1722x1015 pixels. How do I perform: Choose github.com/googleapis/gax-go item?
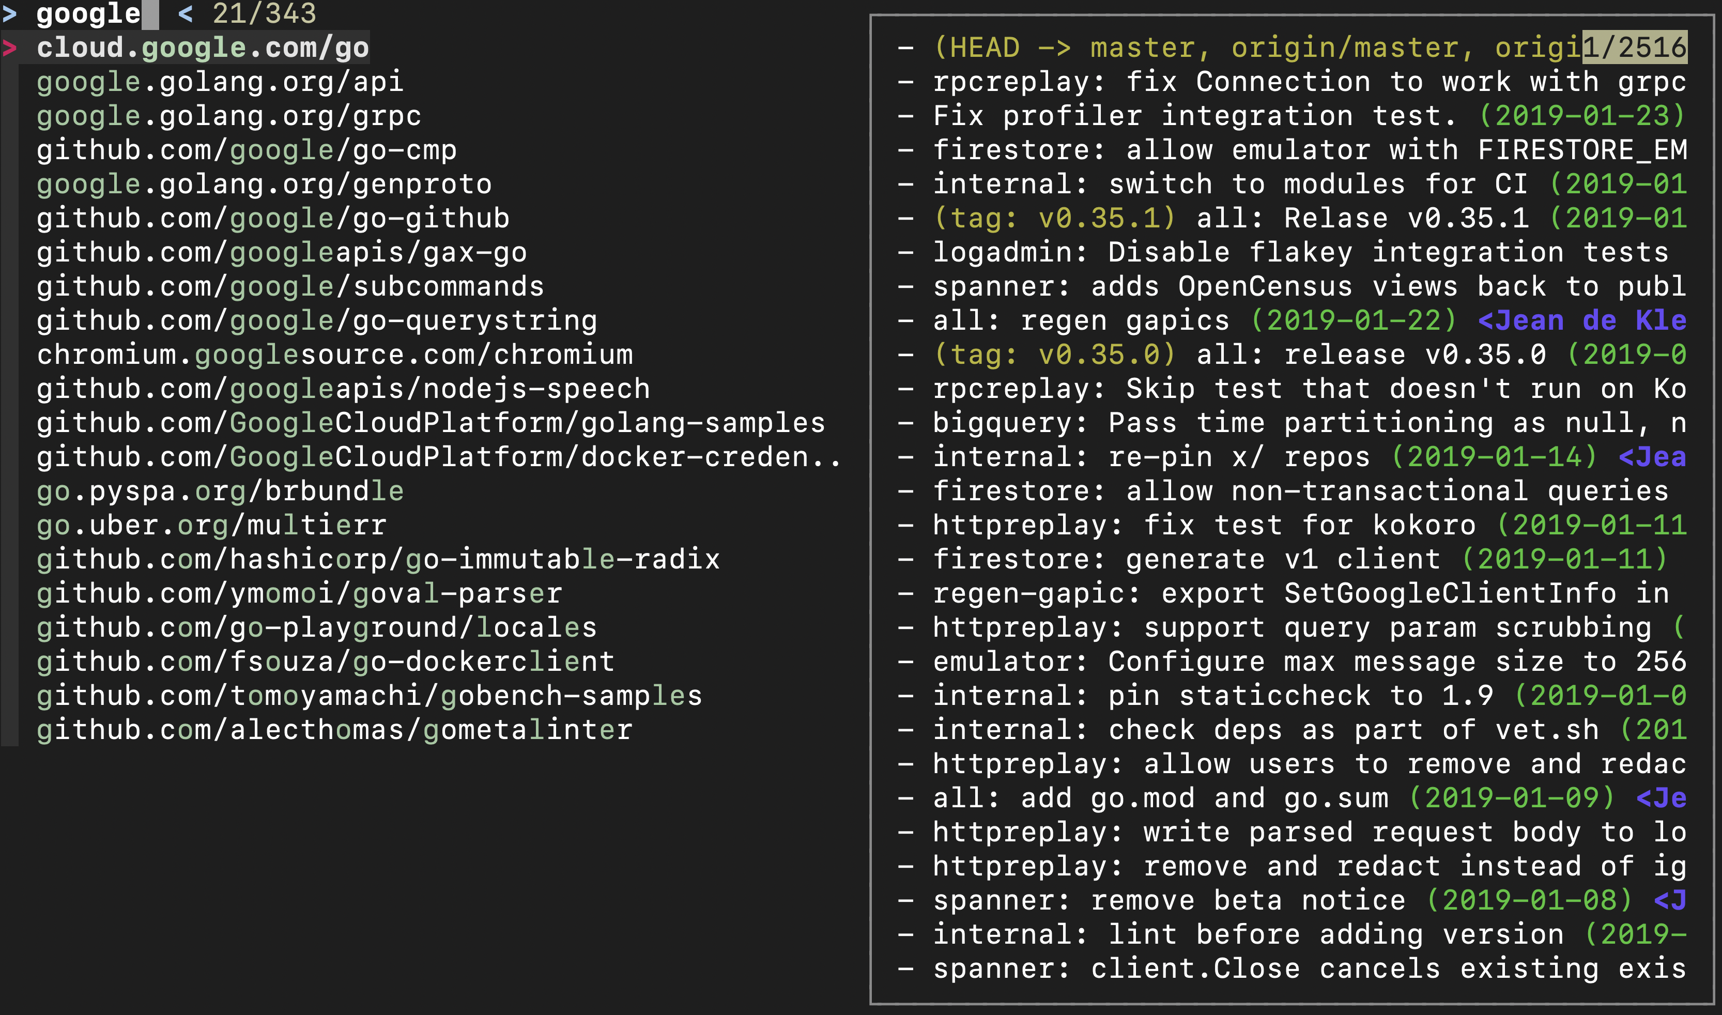point(282,253)
